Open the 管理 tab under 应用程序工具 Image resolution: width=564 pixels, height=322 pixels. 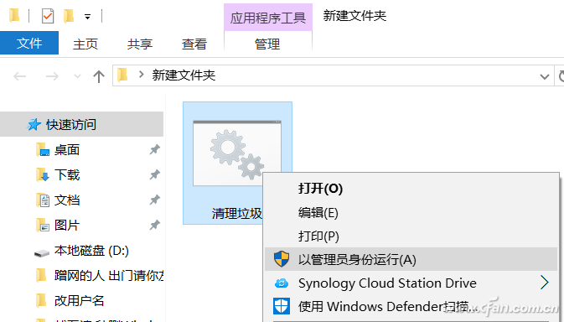(267, 44)
